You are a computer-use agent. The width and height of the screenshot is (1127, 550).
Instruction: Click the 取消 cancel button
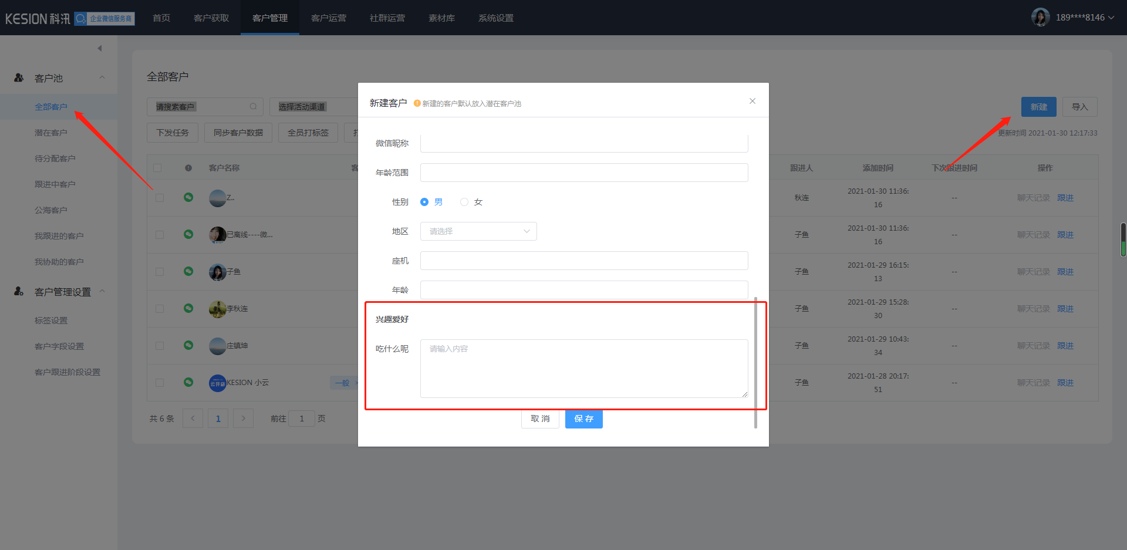pos(540,419)
